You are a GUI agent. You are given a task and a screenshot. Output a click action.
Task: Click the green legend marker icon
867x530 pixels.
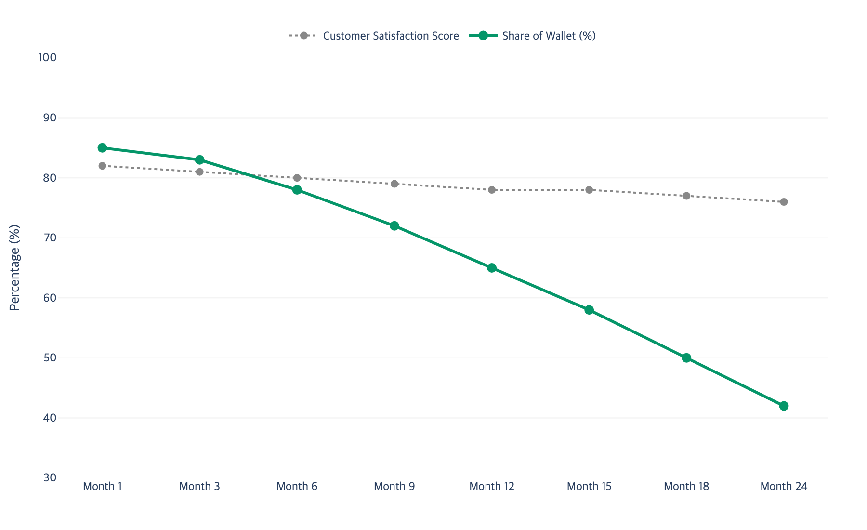click(x=483, y=36)
